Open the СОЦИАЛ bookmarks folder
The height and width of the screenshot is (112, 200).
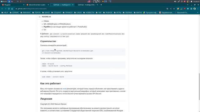pyautogui.click(x=56, y=12)
